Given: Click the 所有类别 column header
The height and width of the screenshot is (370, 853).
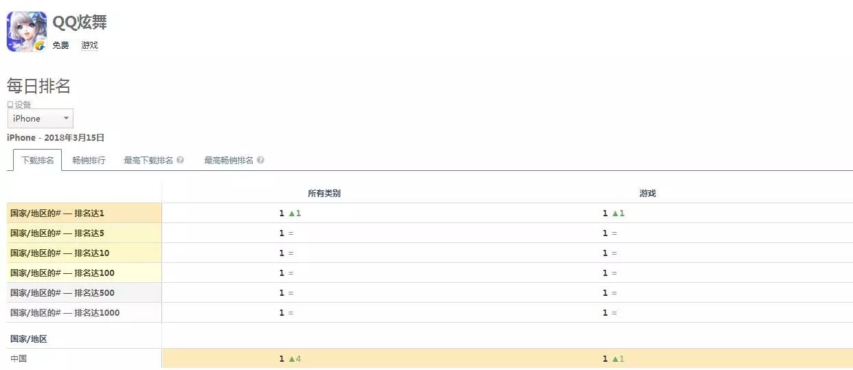Looking at the screenshot, I should coord(324,194).
